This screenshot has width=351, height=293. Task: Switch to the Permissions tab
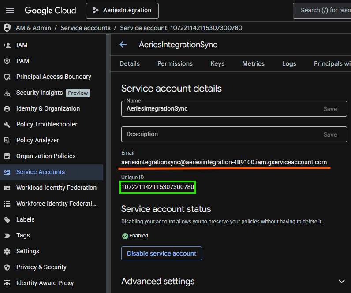pos(175,64)
